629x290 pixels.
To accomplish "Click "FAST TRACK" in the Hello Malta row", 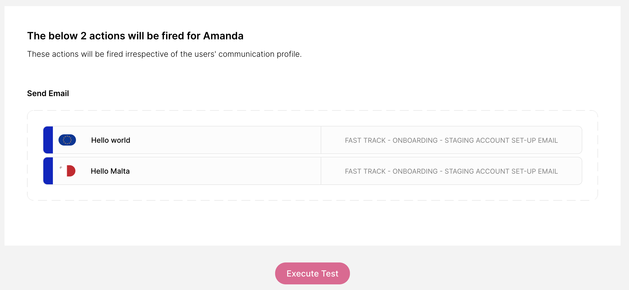I will [x=365, y=171].
